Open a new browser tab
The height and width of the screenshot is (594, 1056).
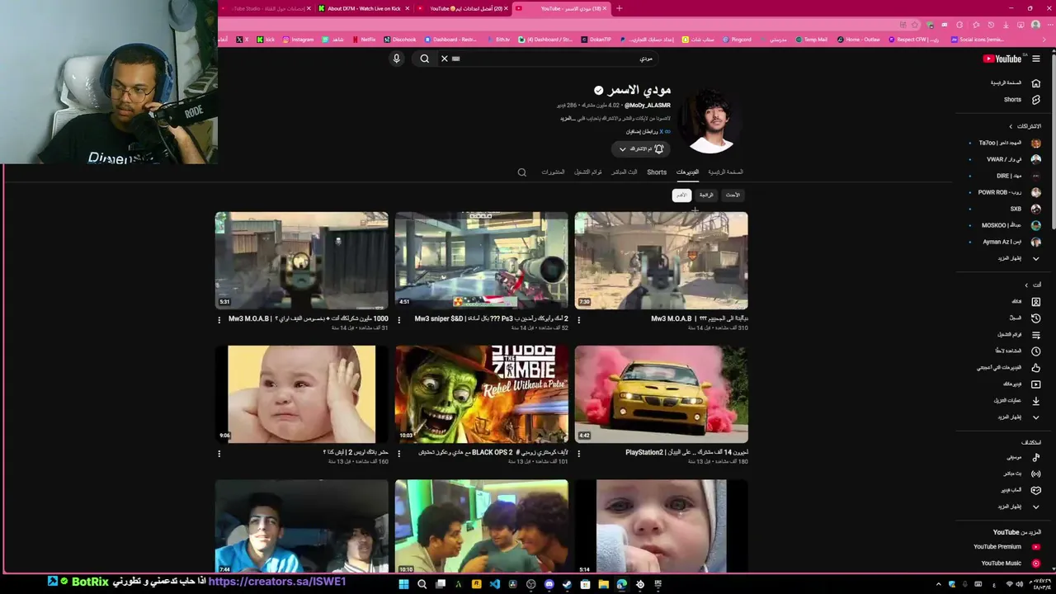(x=619, y=8)
